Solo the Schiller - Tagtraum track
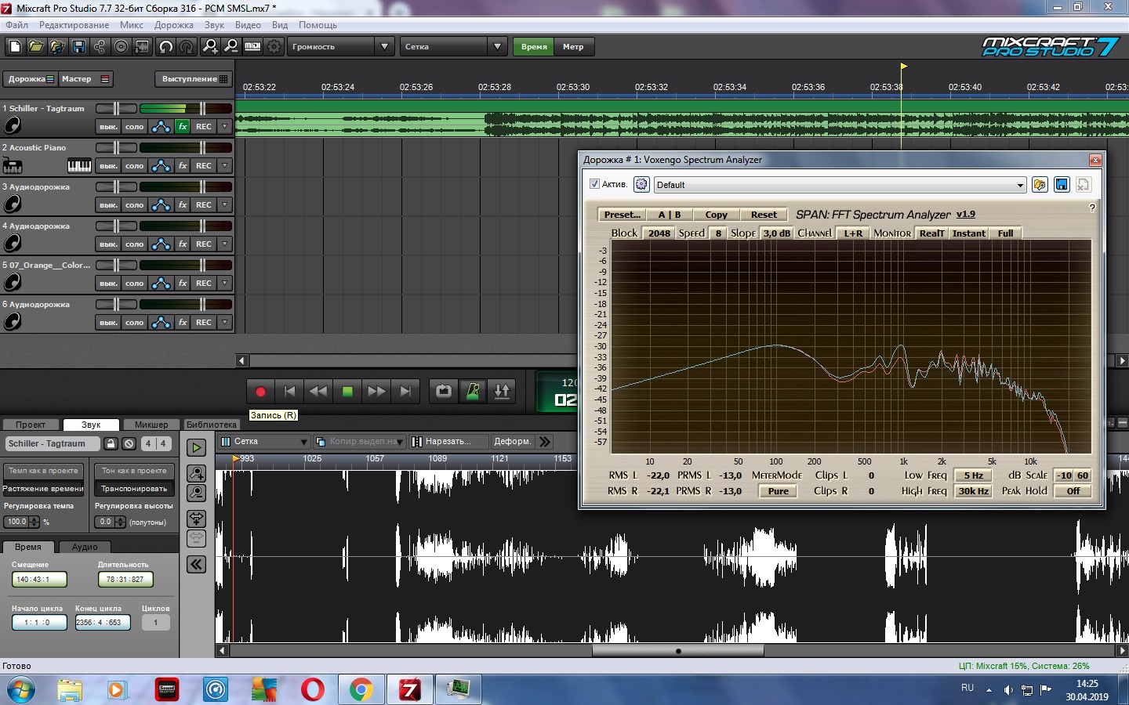 coord(134,126)
